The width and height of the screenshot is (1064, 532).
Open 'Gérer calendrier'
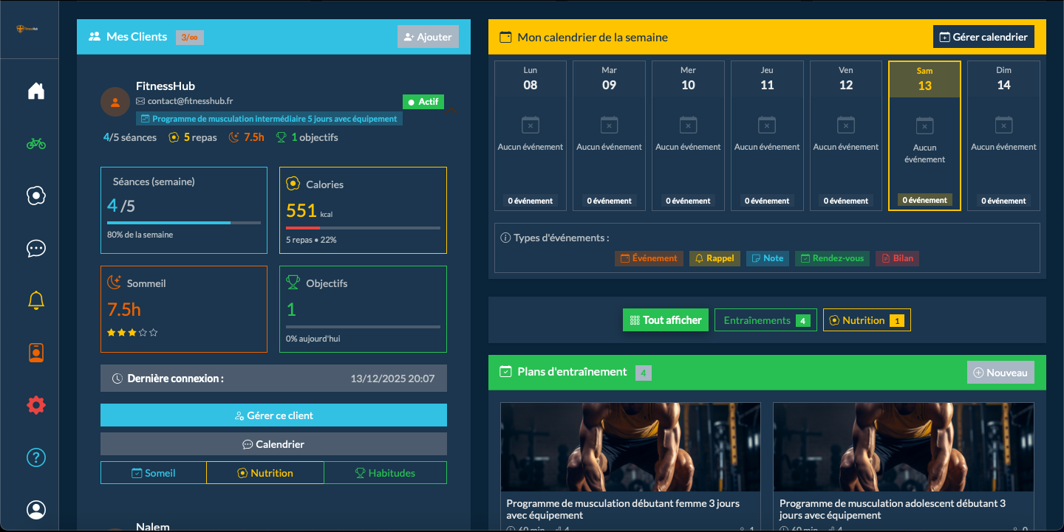983,36
